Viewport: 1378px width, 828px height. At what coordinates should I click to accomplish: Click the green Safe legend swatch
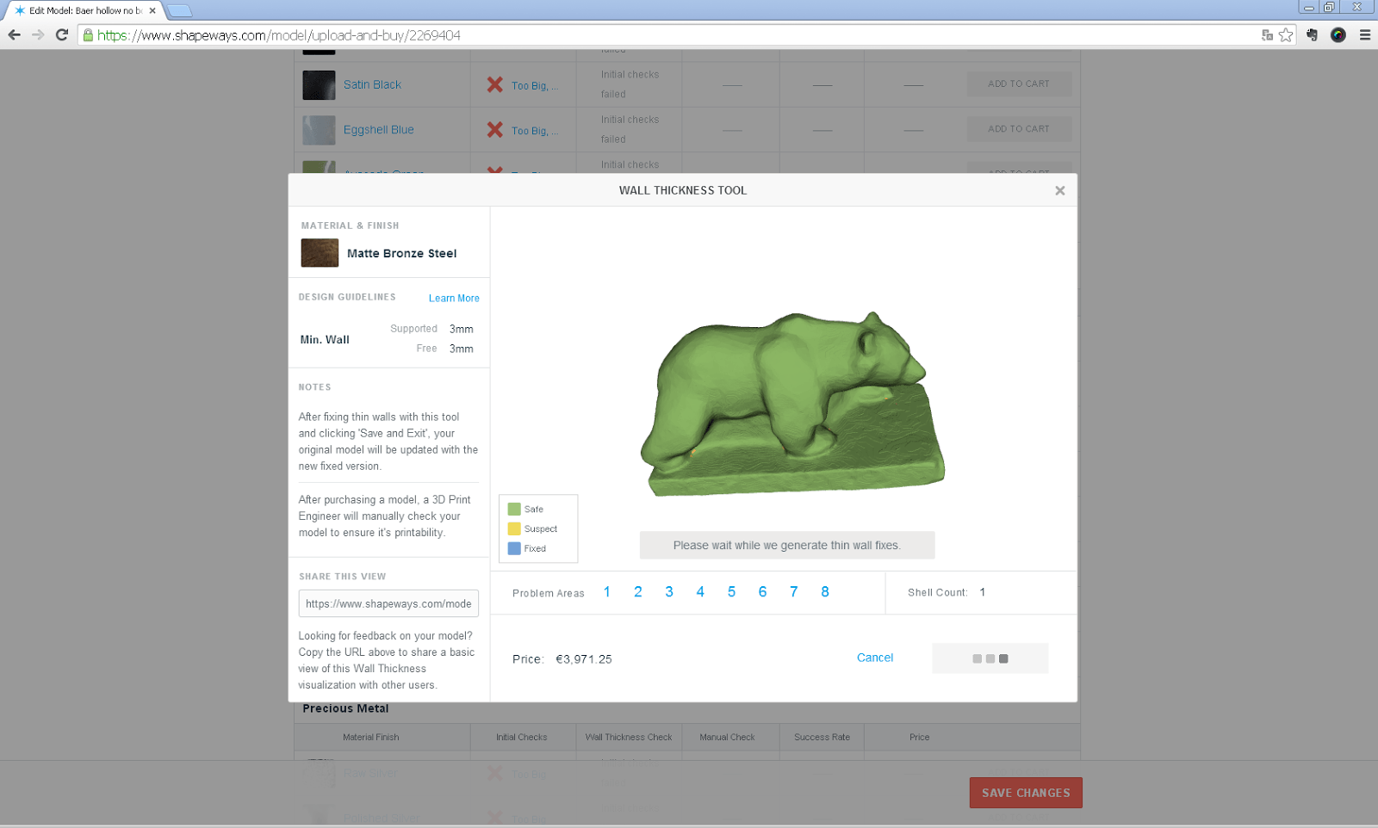(514, 509)
